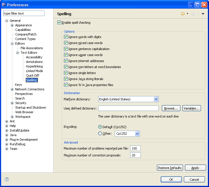Click the User defined dictionary field
The image size is (209, 187).
click(x=128, y=108)
